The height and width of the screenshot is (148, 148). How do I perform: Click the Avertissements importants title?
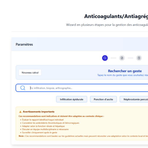[38, 112]
